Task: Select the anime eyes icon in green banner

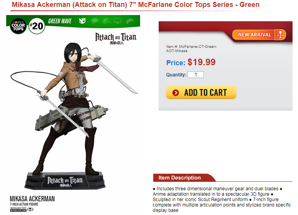Action: pos(82,21)
